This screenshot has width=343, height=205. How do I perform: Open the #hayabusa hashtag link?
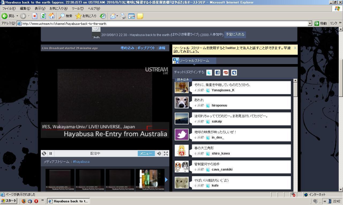(x=81, y=161)
